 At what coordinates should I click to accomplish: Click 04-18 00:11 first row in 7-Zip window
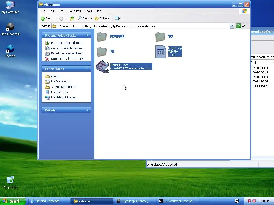(x=260, y=68)
